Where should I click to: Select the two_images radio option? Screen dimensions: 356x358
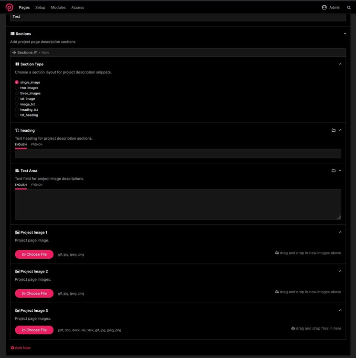tap(17, 88)
